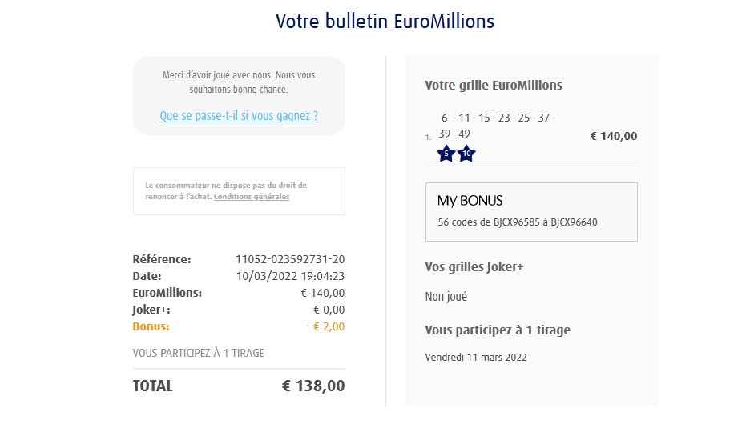Click the star number 10 icon
Image resolution: width=754 pixels, height=424 pixels.
pos(466,153)
